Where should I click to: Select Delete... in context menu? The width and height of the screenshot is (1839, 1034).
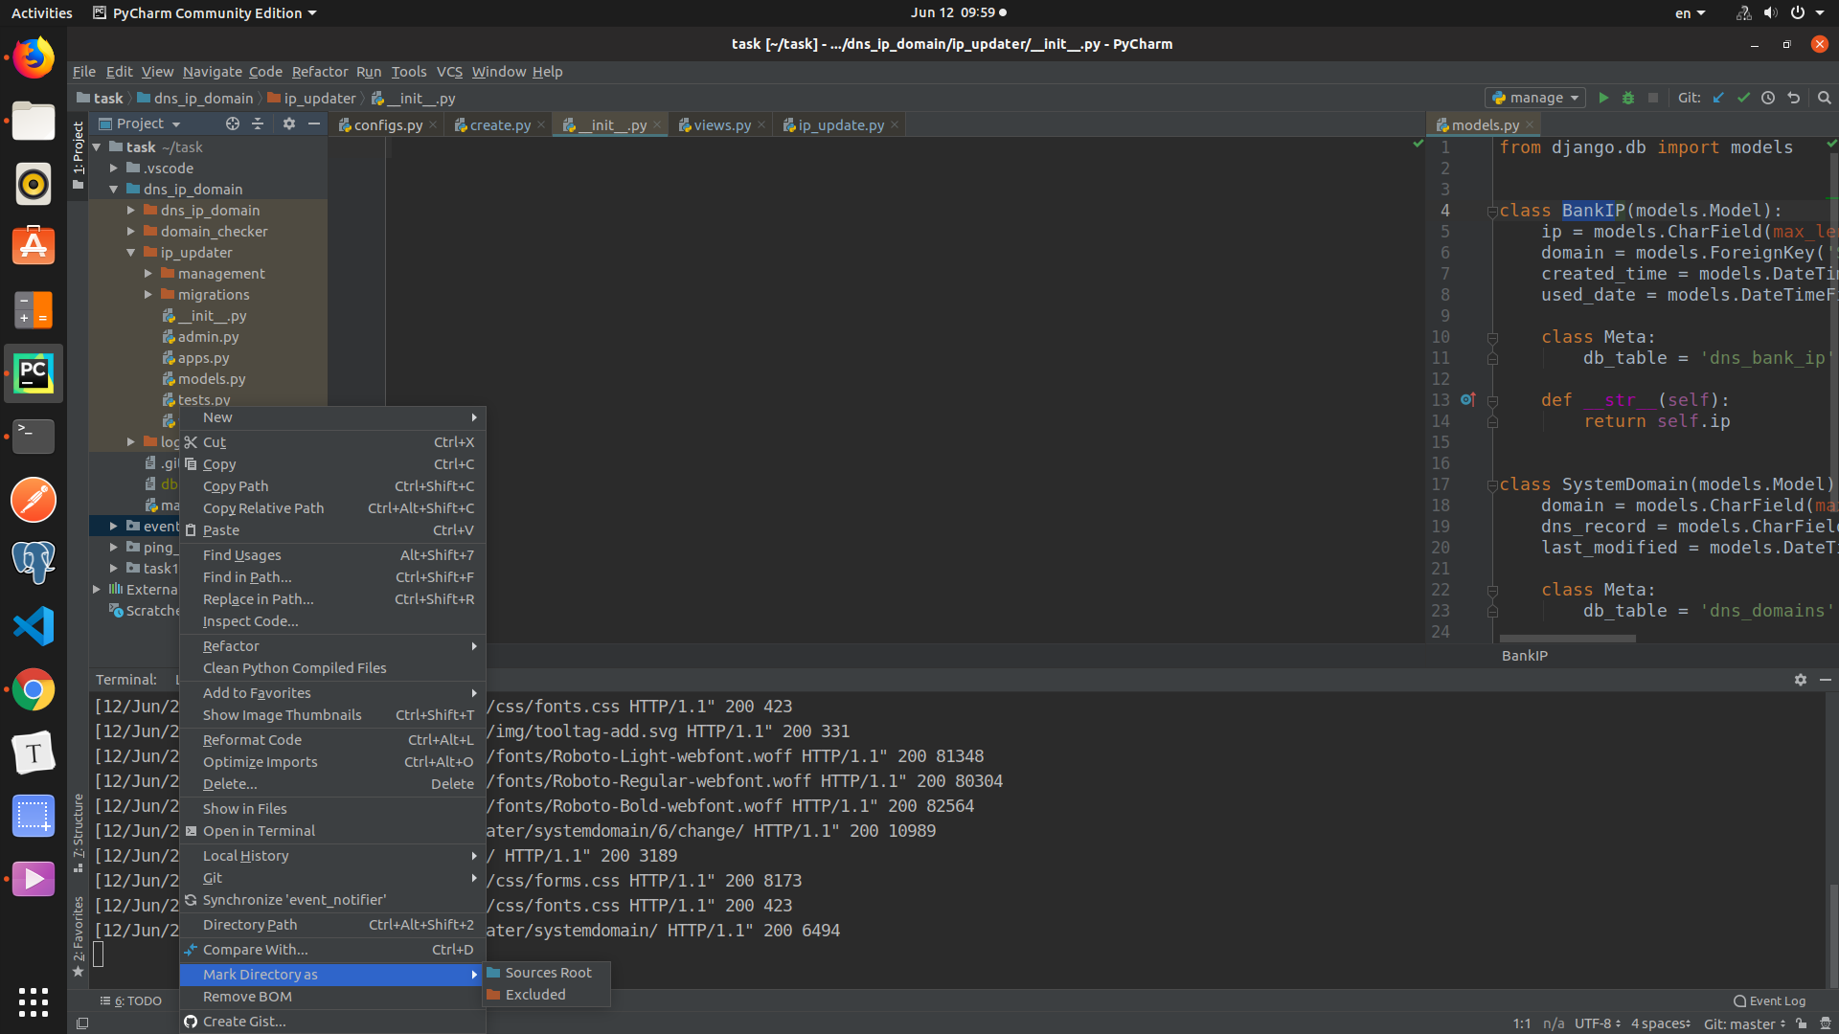click(x=332, y=784)
